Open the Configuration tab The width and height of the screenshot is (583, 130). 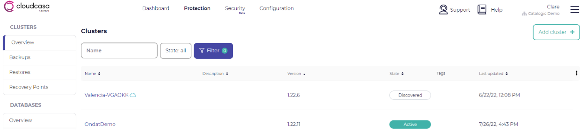click(x=277, y=8)
